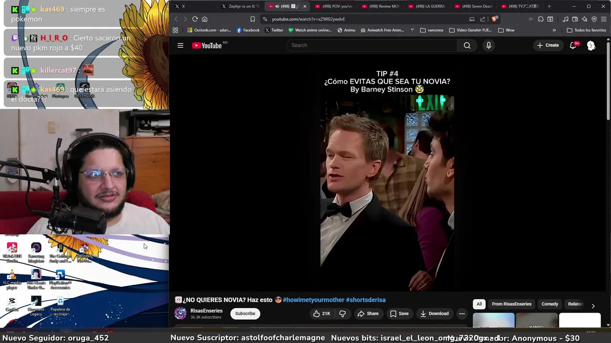The image size is (611, 343).
Task: Subscribe to RisasEnseries
Action: tap(245, 313)
